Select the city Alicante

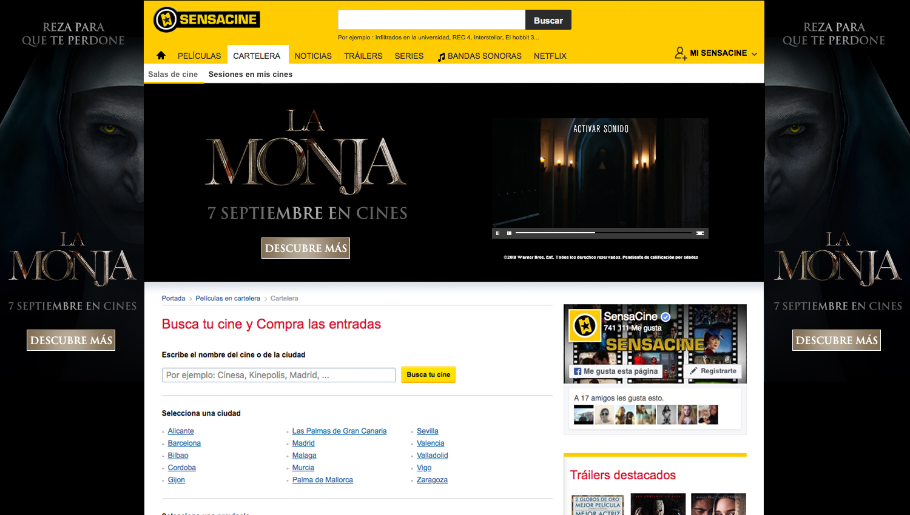(181, 431)
